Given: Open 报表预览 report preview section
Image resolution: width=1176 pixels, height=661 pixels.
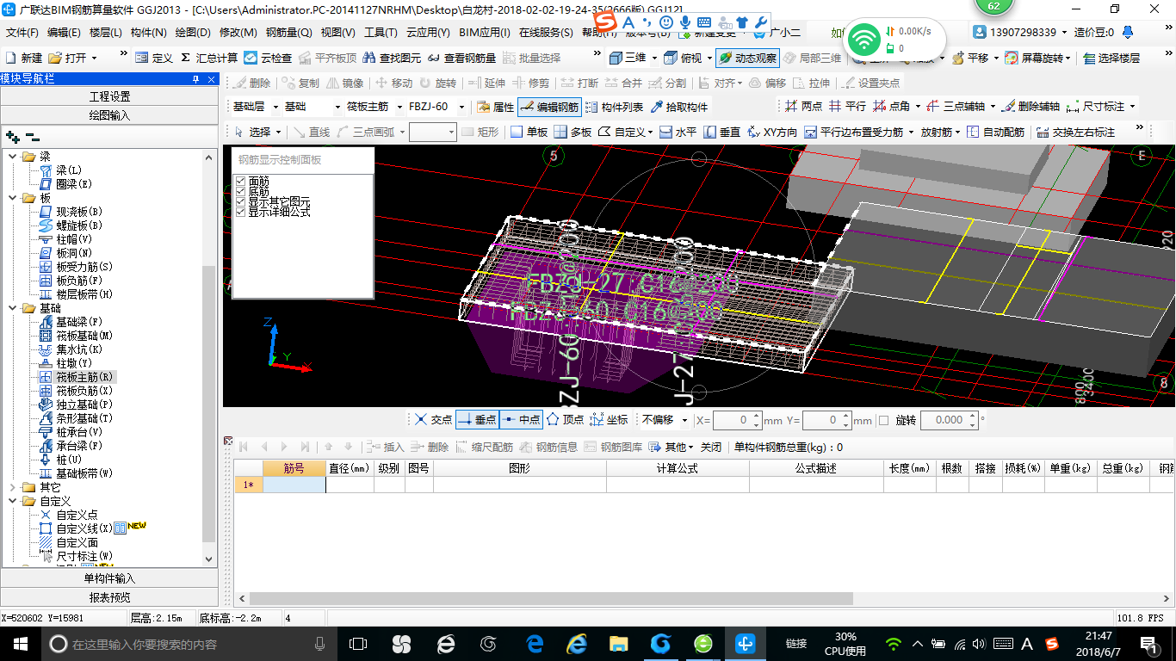Looking at the screenshot, I should click(x=109, y=597).
